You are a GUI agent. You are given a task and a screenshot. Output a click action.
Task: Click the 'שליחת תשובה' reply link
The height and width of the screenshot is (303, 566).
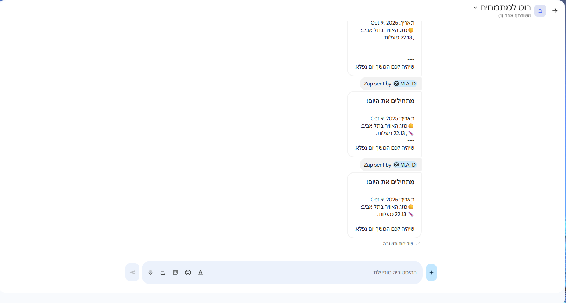[x=398, y=244]
